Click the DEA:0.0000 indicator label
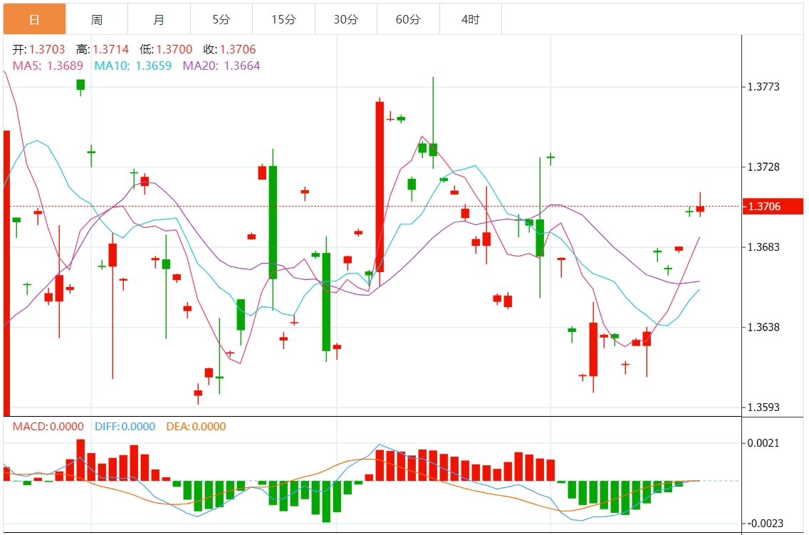 (x=196, y=427)
